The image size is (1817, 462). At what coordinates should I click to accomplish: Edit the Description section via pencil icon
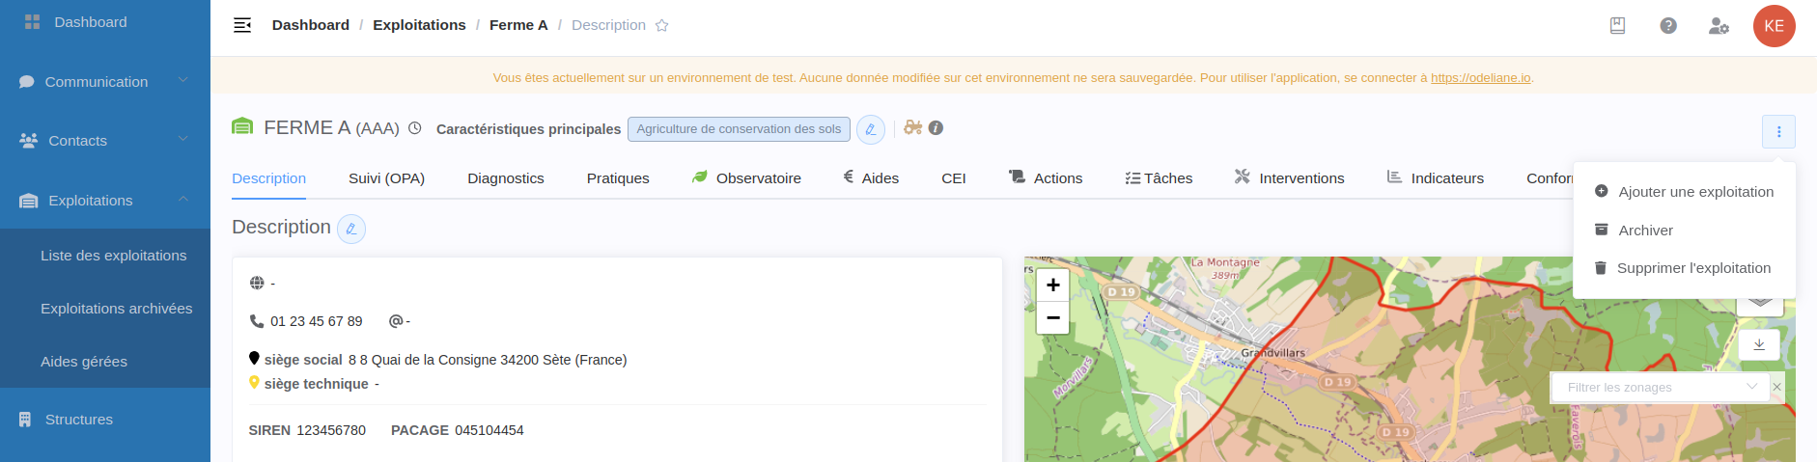point(351,229)
